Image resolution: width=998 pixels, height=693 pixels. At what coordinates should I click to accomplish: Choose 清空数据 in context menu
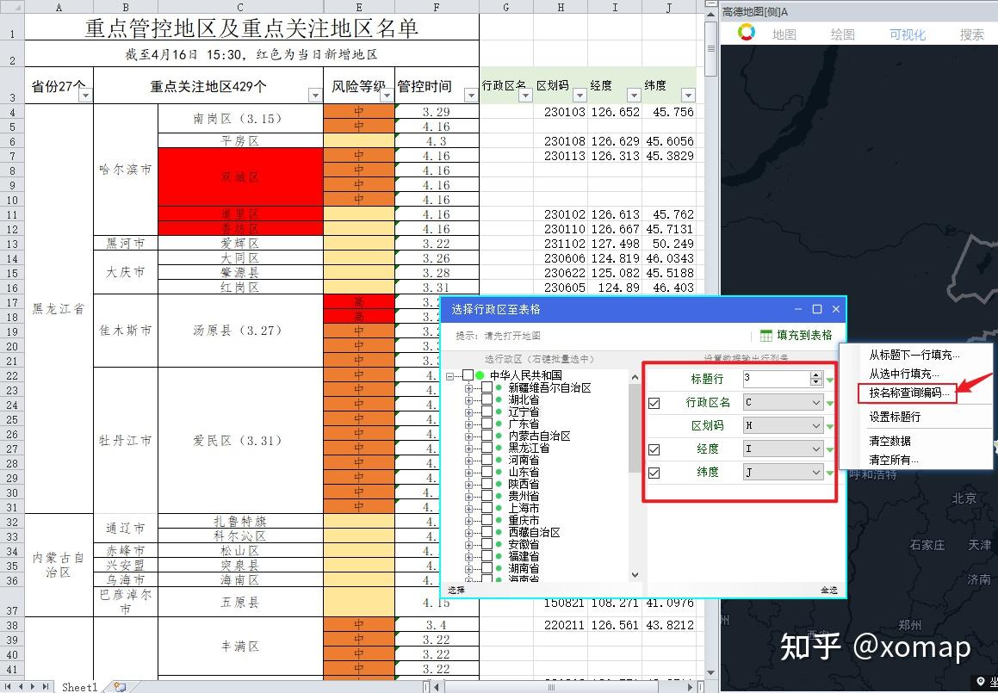[890, 441]
